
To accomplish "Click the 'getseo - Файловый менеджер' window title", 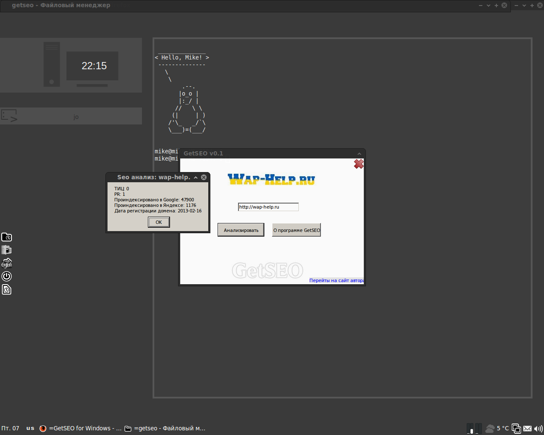I will point(61,5).
